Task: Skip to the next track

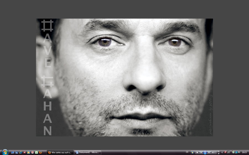Action: coord(209,152)
